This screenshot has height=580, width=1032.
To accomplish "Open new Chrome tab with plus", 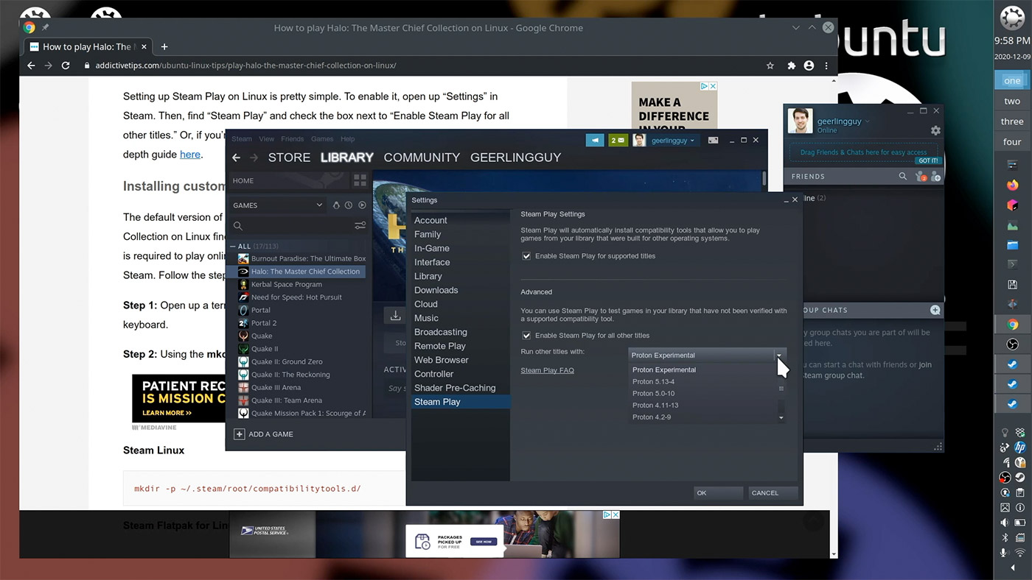I will [x=164, y=46].
